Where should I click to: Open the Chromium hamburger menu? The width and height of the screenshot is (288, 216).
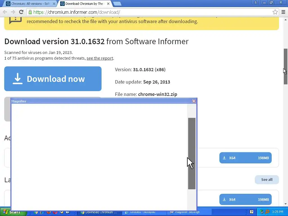[x=283, y=12]
